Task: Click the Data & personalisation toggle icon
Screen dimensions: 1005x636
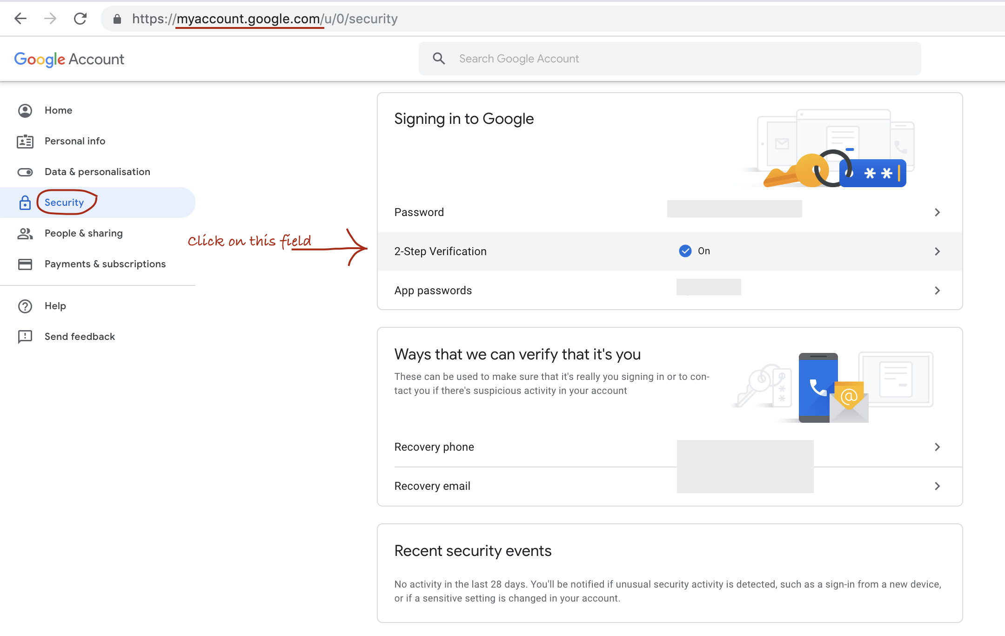Action: point(25,171)
